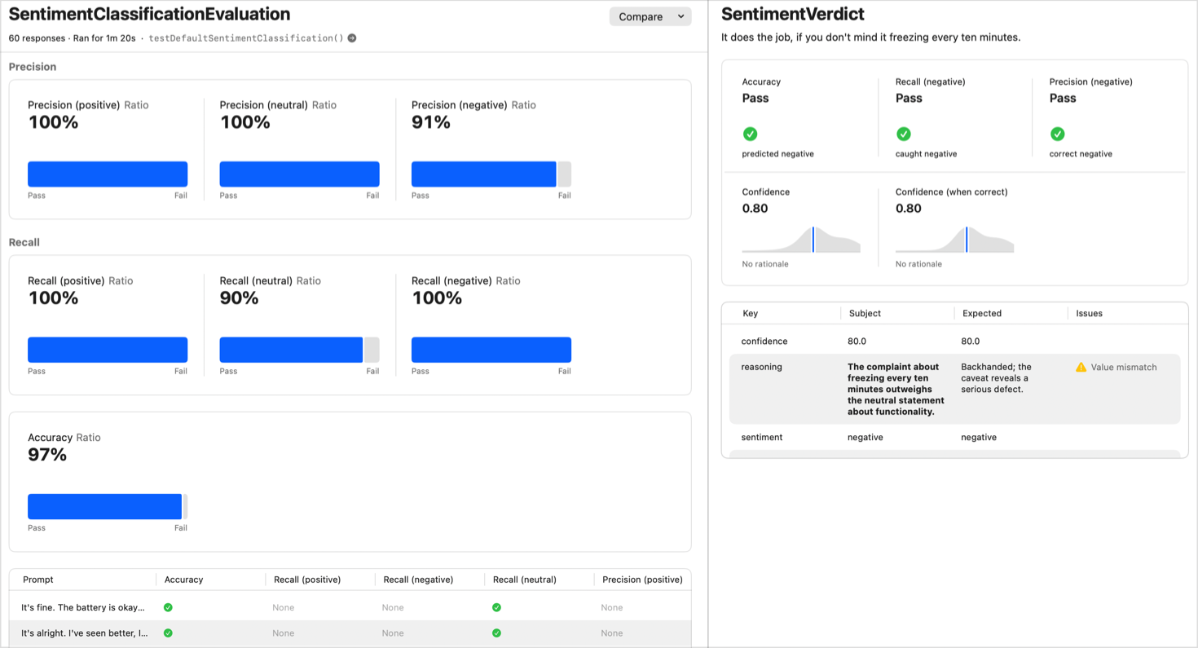The height and width of the screenshot is (648, 1198).
Task: Click the green Precision (negative) Pass checkmark
Action: [1057, 134]
